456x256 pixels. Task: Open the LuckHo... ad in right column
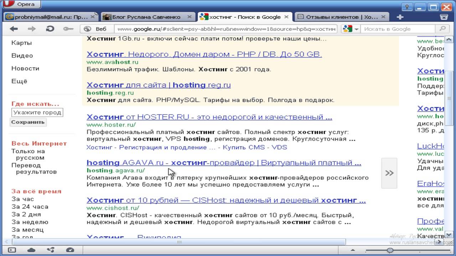coord(431,146)
